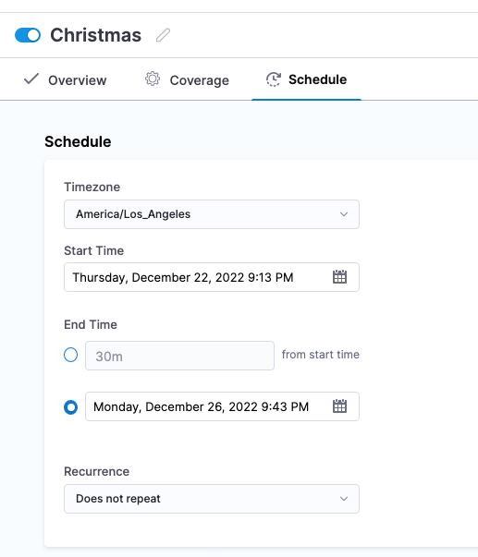Image resolution: width=478 pixels, height=557 pixels.
Task: Click the Start Time date field
Action: (212, 277)
